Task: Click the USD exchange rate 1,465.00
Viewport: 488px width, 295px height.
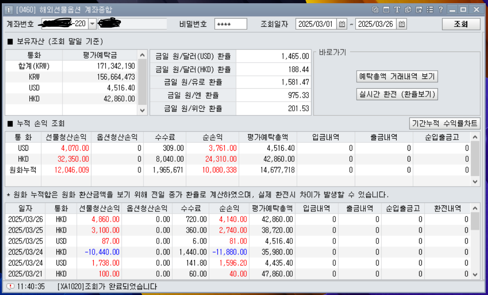Action: pyautogui.click(x=295, y=57)
